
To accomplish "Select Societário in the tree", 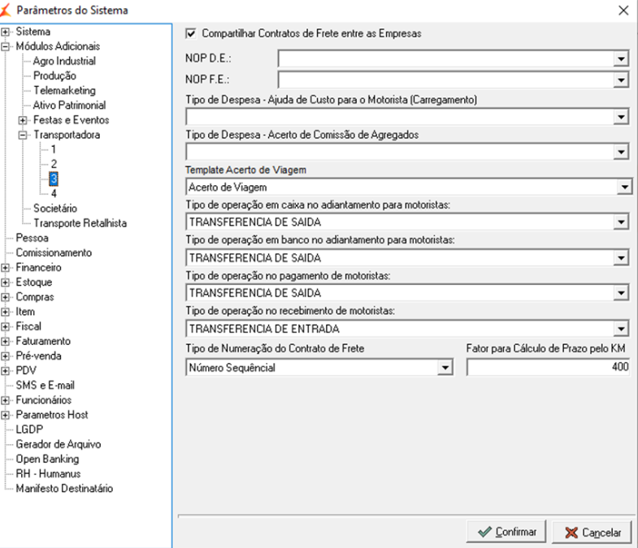I will (x=55, y=209).
